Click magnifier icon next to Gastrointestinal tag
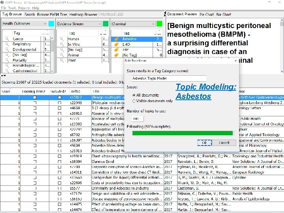 7,71
